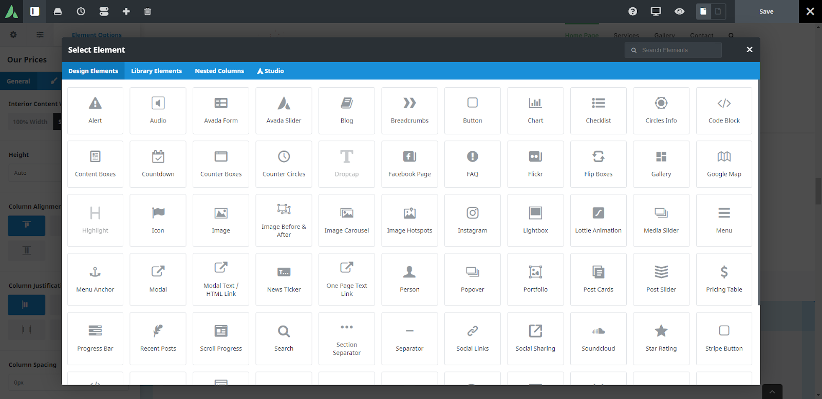Open the library drawer icon
Viewport: 822px width, 399px height.
click(58, 11)
